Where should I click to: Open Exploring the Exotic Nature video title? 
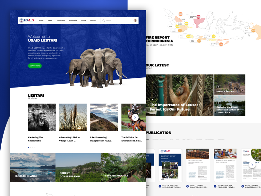(228, 110)
